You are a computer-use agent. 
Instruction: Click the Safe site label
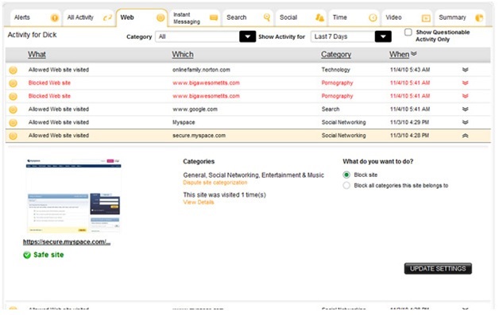48,255
